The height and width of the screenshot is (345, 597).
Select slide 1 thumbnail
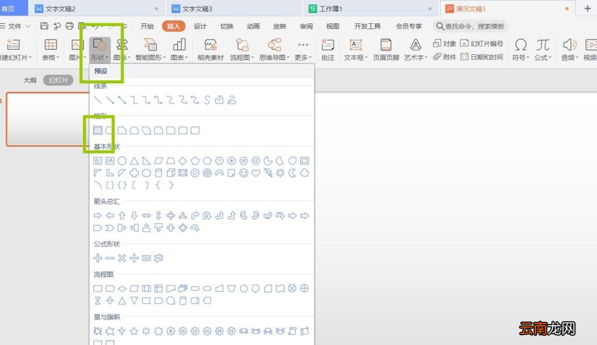tap(48, 119)
